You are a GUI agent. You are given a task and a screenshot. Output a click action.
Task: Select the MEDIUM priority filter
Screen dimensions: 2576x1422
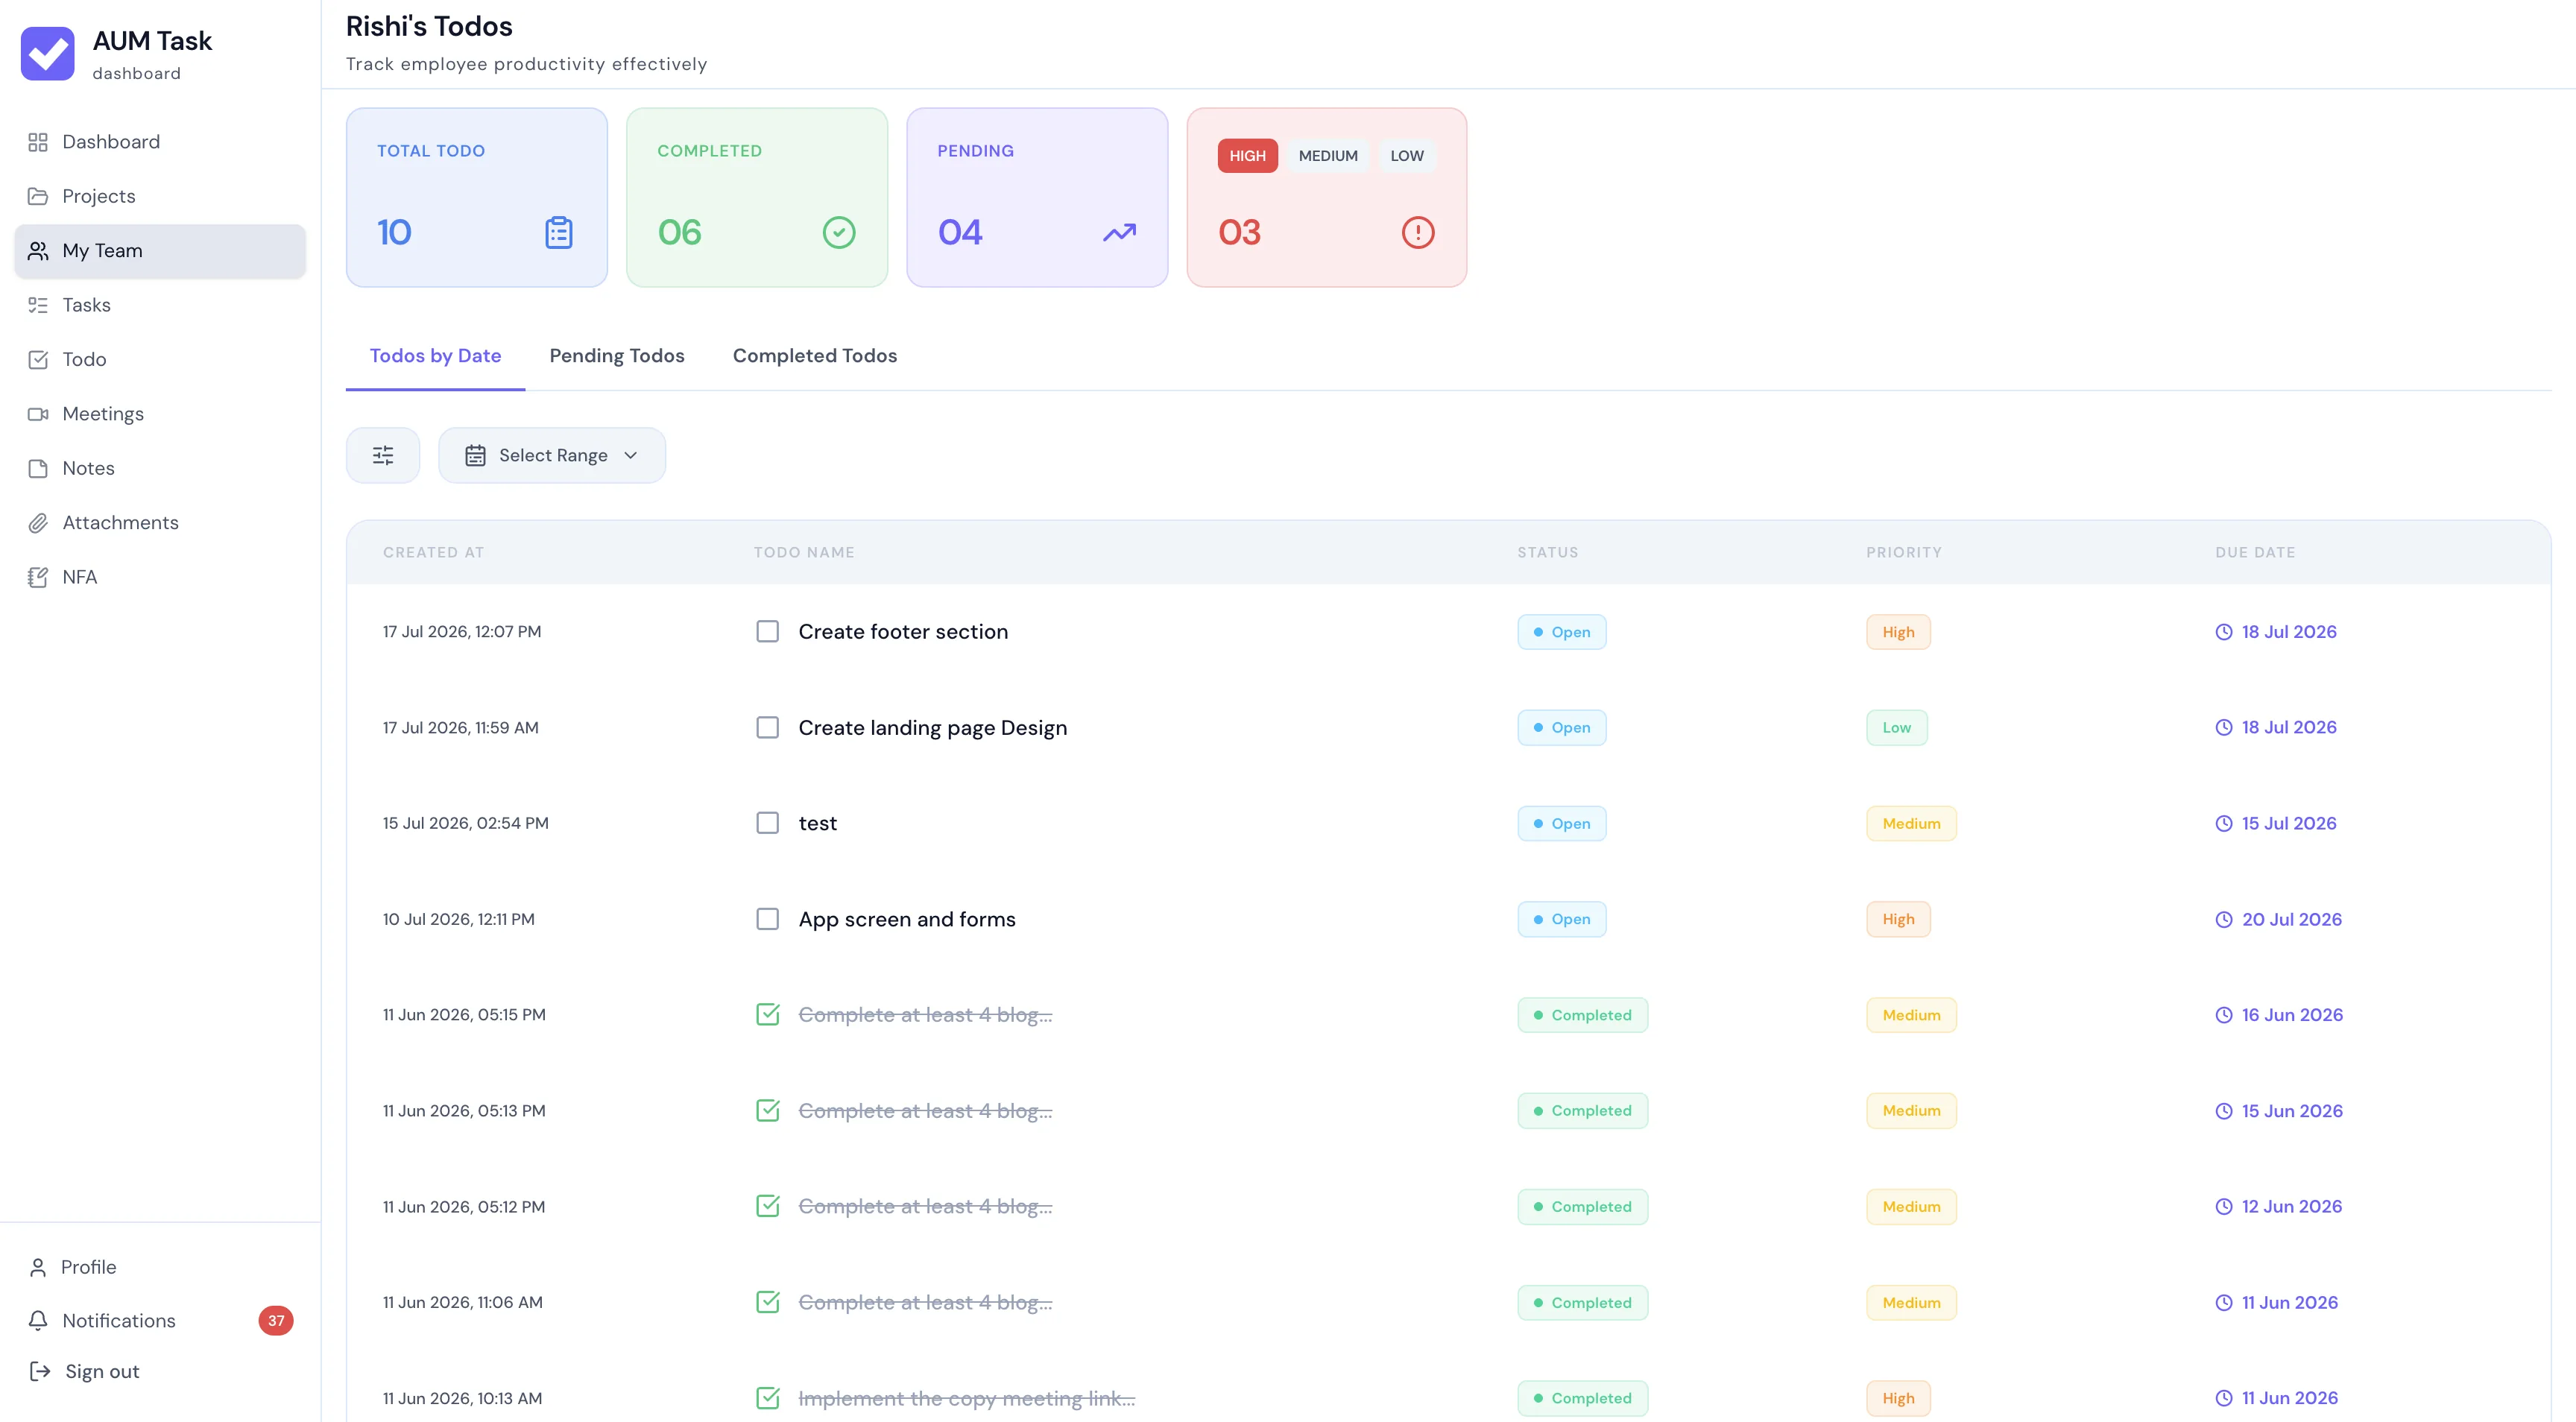1327,156
